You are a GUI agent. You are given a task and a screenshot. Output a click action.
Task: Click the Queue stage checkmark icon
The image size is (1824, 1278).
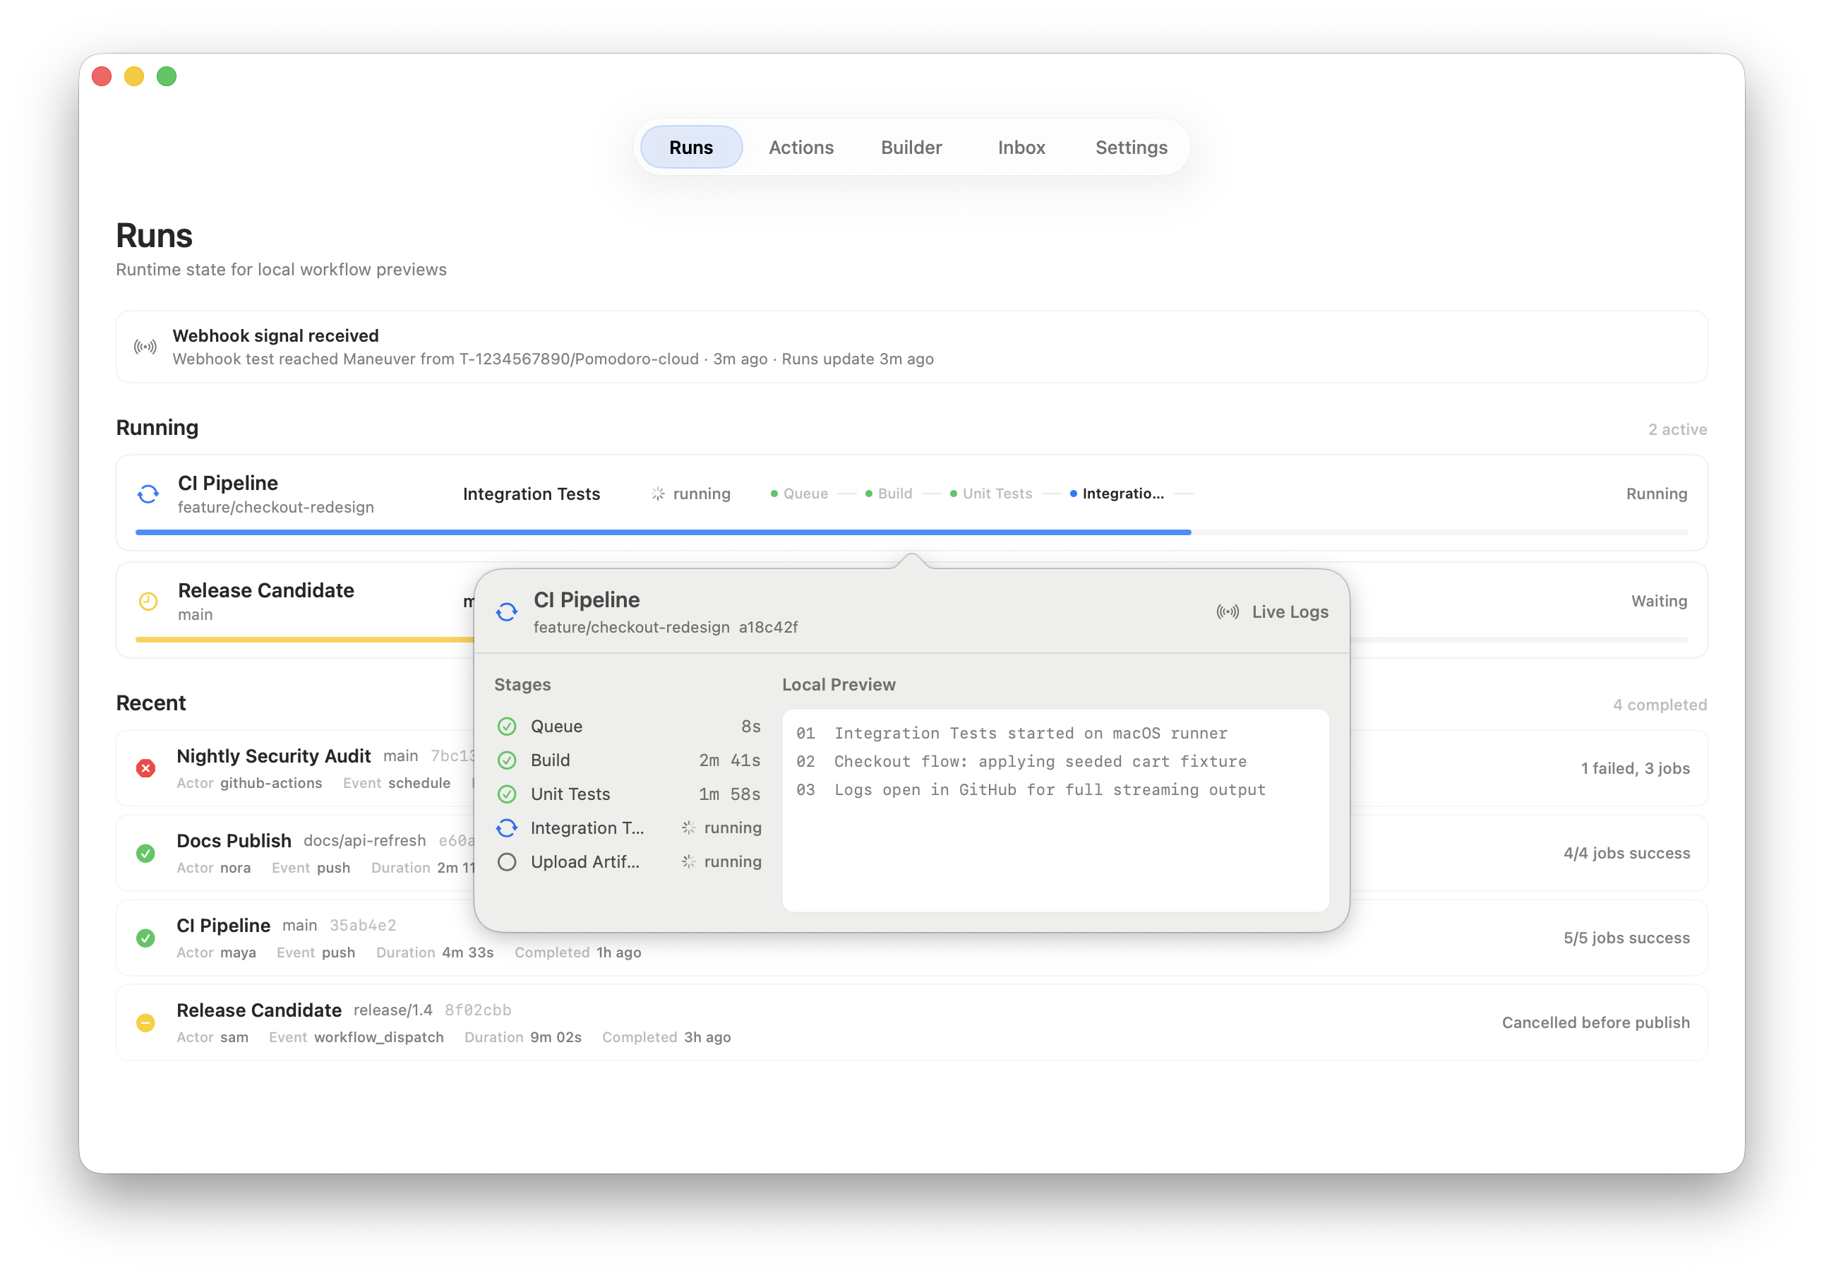point(507,727)
